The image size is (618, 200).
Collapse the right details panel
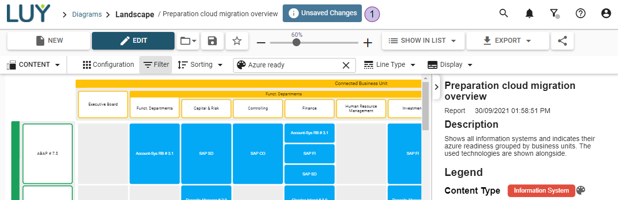click(x=437, y=86)
